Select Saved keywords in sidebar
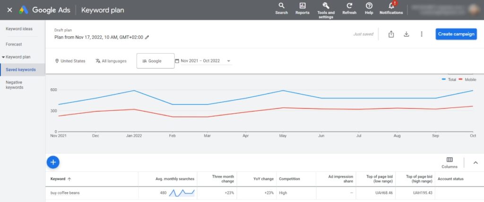Image resolution: width=484 pixels, height=202 pixels. coord(23,70)
